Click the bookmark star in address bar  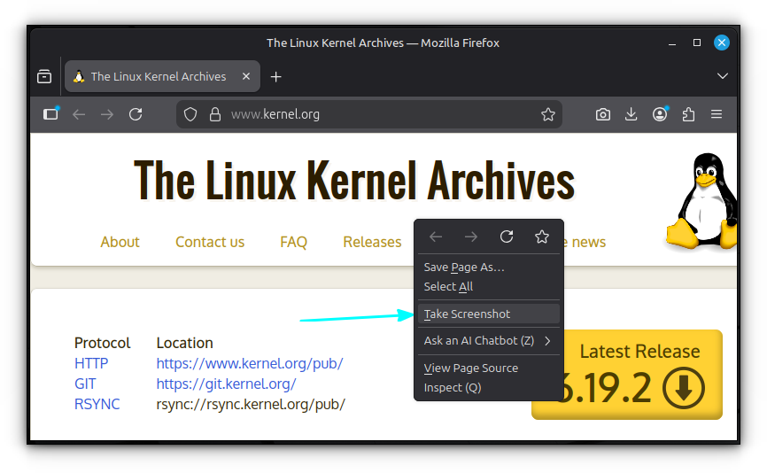click(547, 114)
